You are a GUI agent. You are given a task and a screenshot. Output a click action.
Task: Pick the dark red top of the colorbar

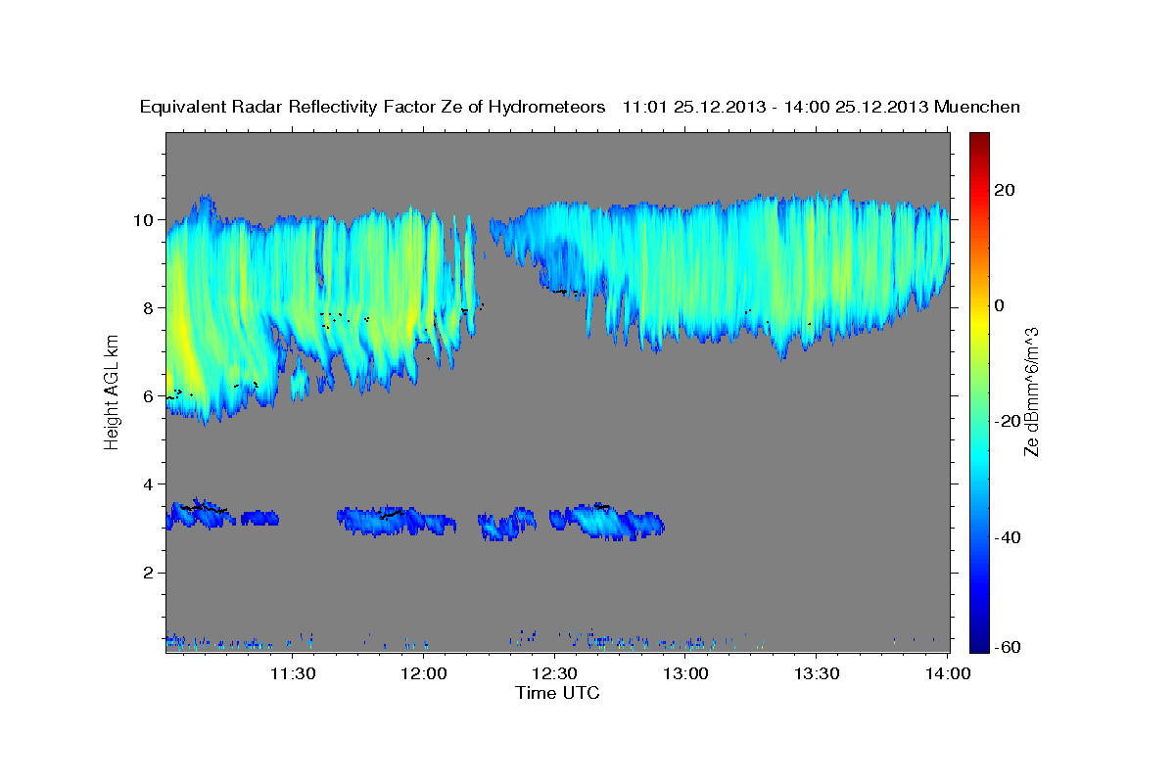coord(979,138)
